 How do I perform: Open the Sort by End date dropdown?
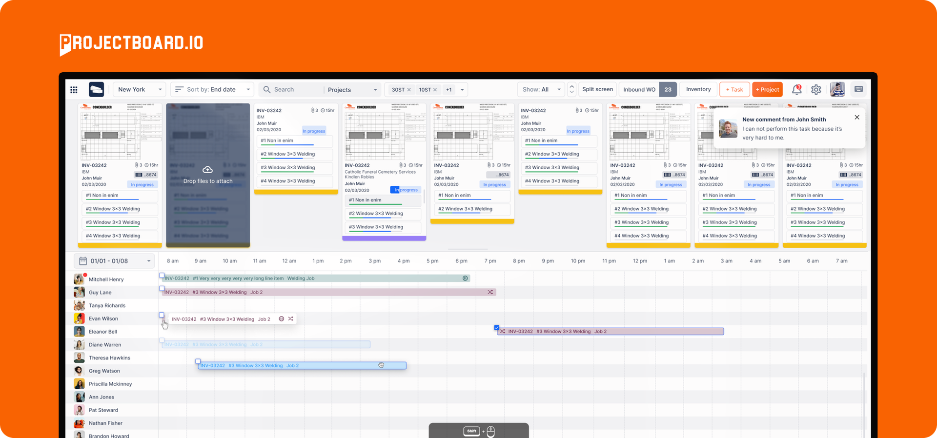(x=212, y=90)
